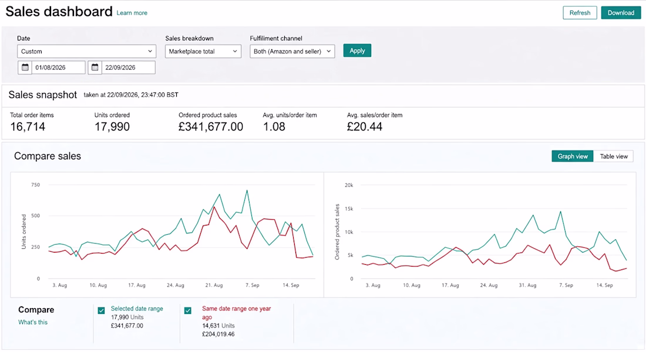Open the Date range Custom dropdown

(x=86, y=52)
